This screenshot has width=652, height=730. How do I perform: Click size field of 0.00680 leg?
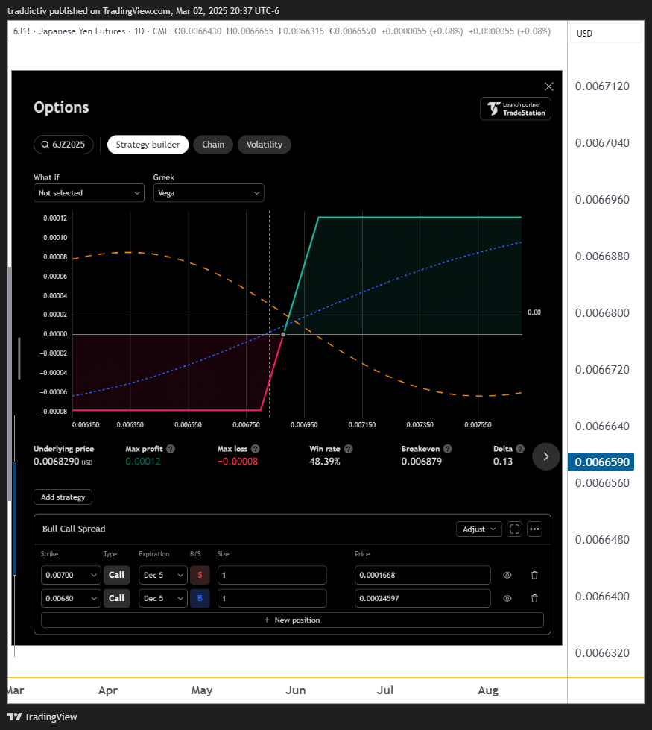[x=272, y=598]
